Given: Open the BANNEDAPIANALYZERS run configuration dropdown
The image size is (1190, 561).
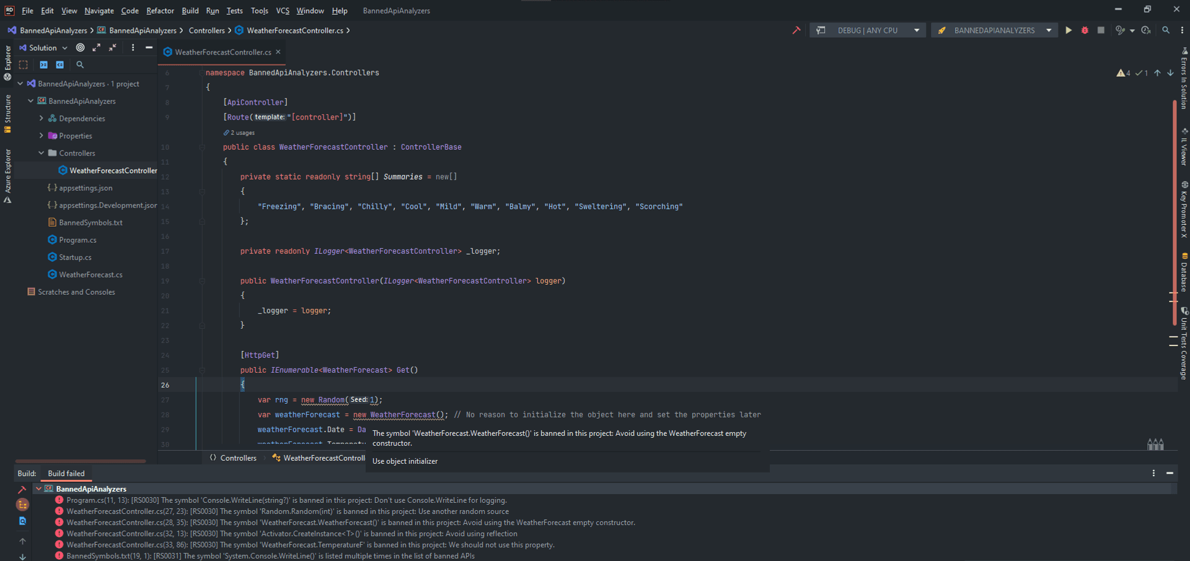Looking at the screenshot, I should (x=994, y=30).
